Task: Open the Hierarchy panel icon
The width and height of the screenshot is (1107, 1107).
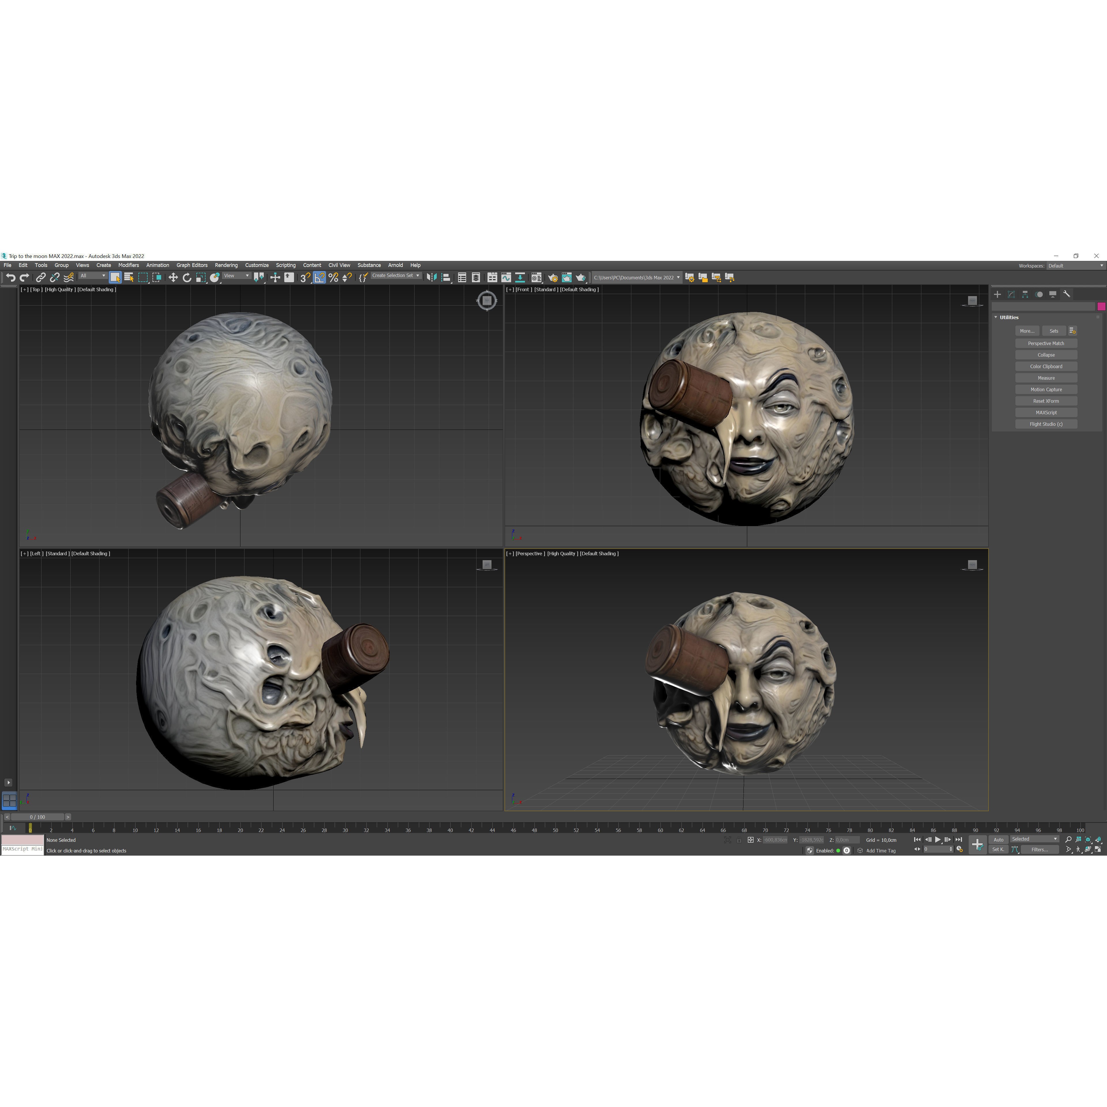Action: [x=1025, y=295]
